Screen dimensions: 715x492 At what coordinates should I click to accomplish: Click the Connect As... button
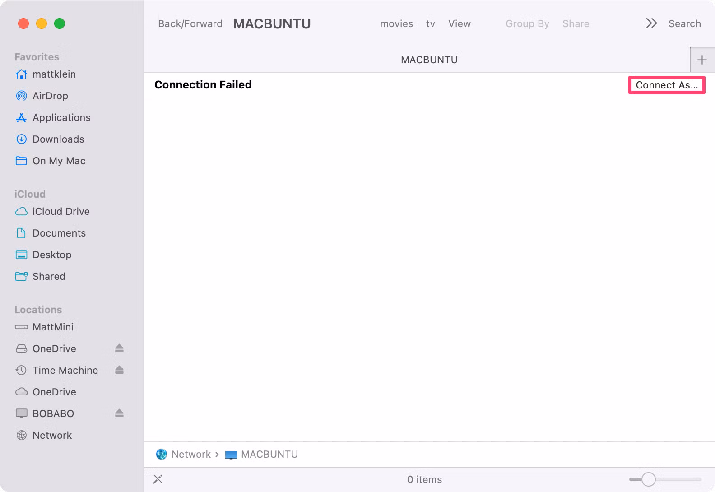coord(667,85)
